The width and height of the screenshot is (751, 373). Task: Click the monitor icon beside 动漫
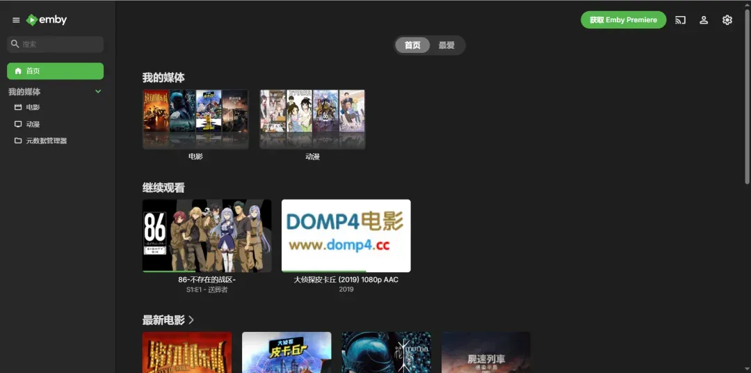[x=18, y=124]
